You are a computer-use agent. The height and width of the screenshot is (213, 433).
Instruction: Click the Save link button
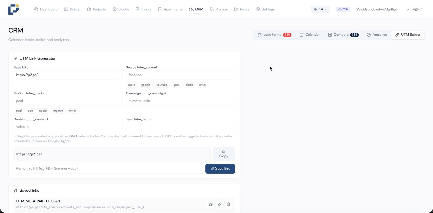pyautogui.click(x=220, y=169)
